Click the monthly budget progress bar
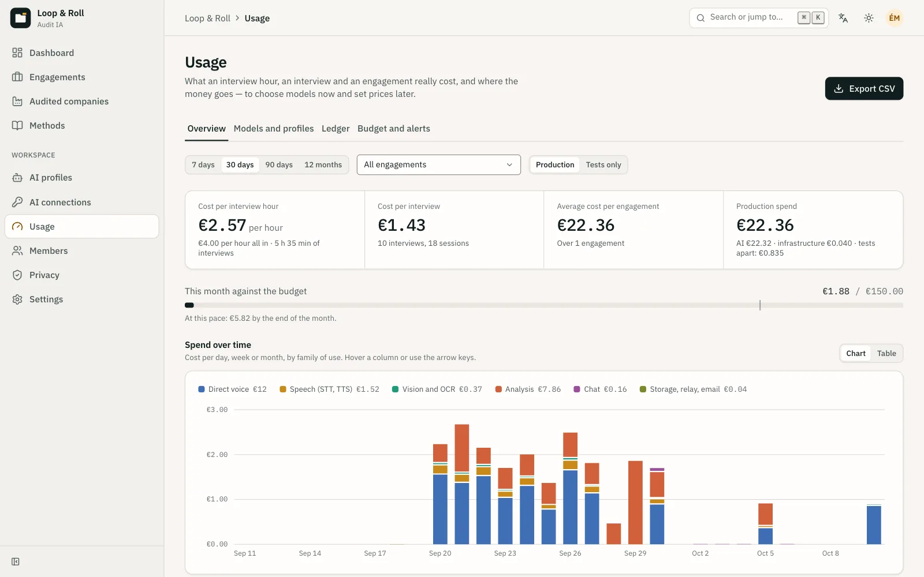The height and width of the screenshot is (577, 924). point(544,305)
